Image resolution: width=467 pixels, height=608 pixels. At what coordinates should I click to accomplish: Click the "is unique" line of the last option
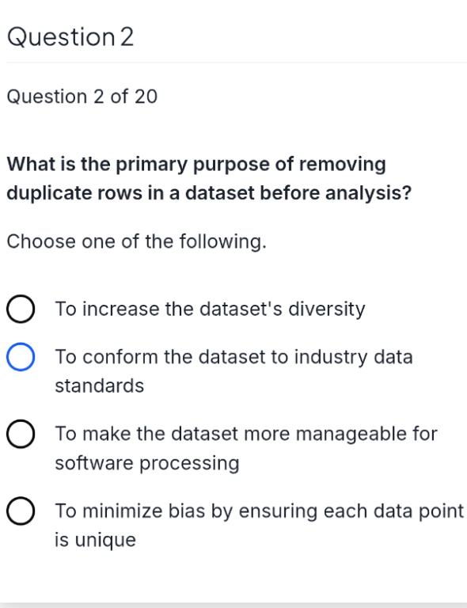point(95,540)
